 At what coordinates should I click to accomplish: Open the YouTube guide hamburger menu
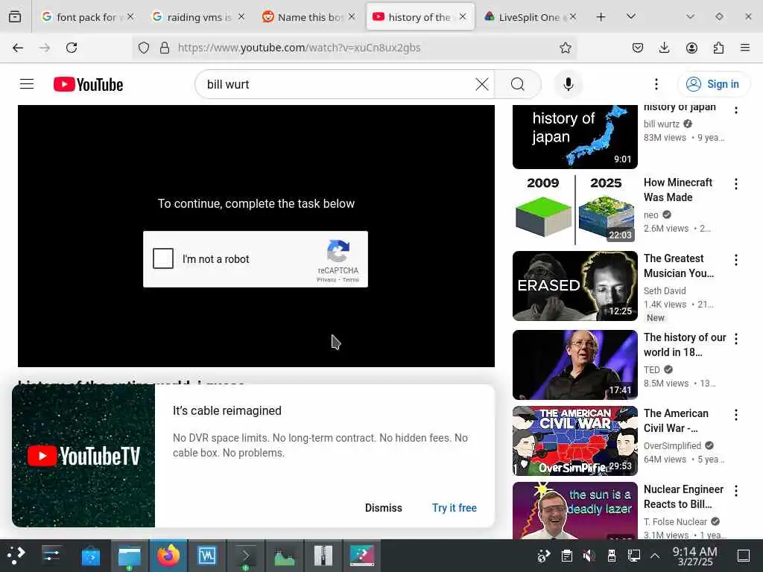(27, 84)
